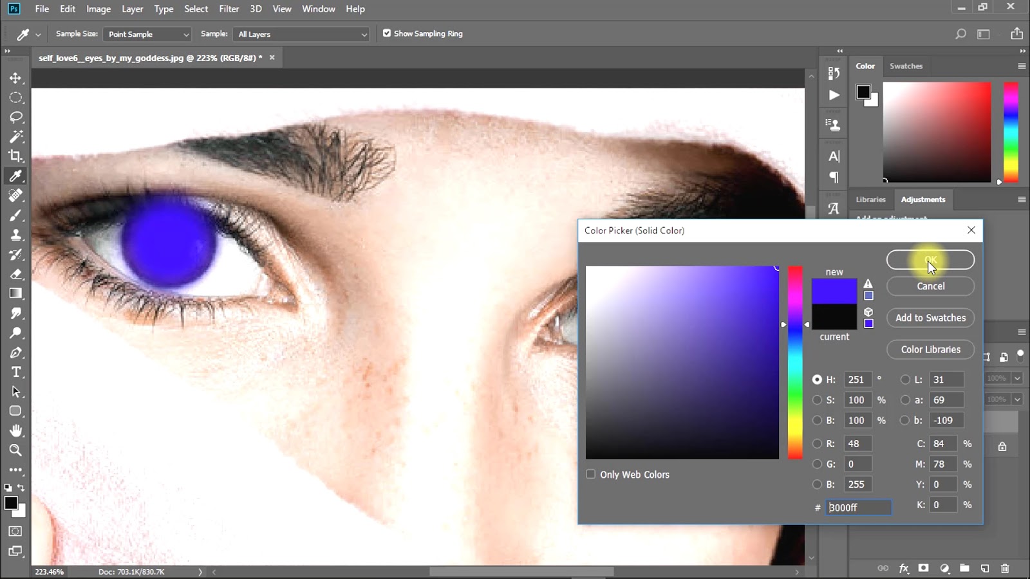
Task: Disable Show Sampling Ring
Action: click(x=387, y=33)
